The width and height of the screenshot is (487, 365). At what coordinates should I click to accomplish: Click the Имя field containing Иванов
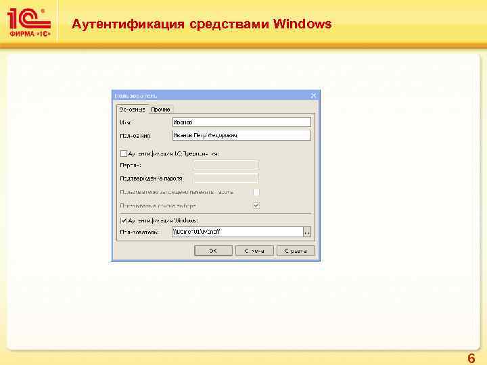coord(241,122)
